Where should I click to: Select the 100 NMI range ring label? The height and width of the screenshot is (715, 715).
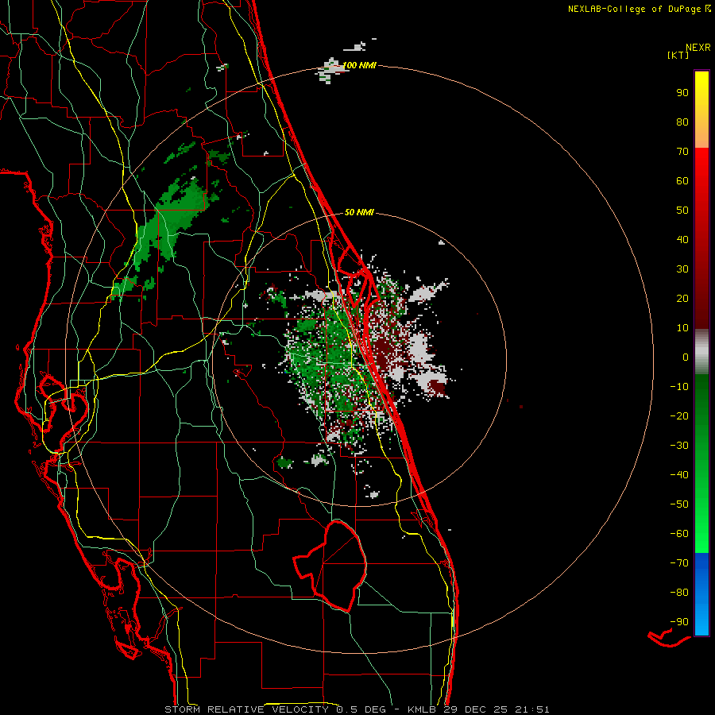359,65
